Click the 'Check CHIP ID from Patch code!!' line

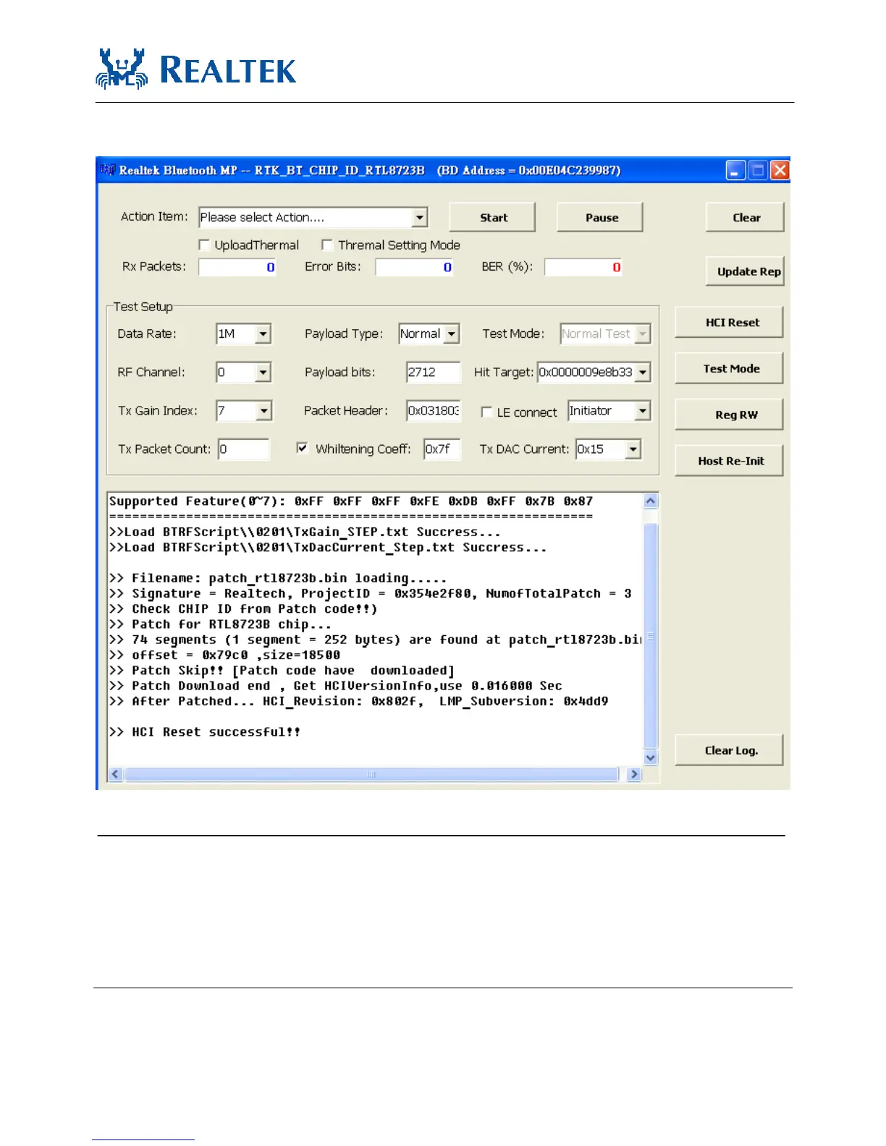point(243,609)
